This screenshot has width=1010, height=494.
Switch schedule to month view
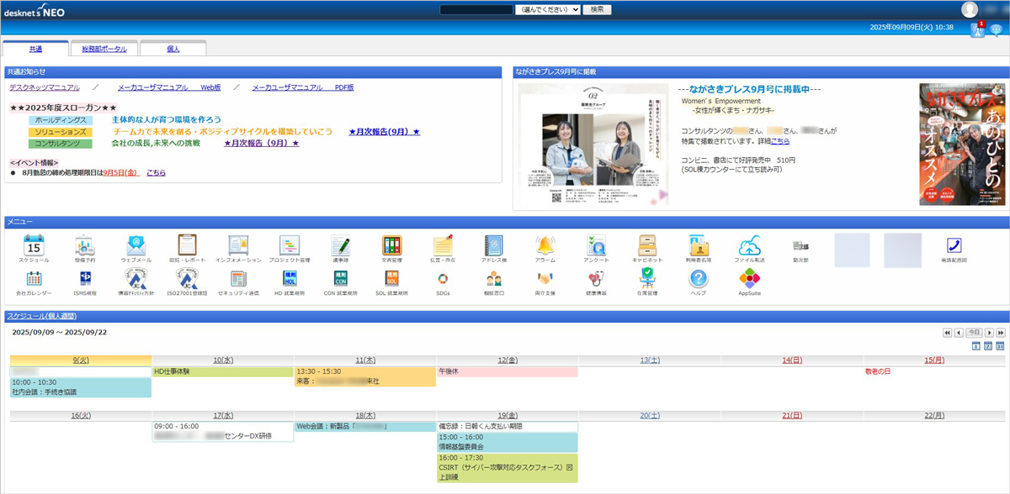click(x=999, y=345)
